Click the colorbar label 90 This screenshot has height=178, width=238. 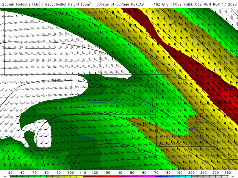point(59,173)
